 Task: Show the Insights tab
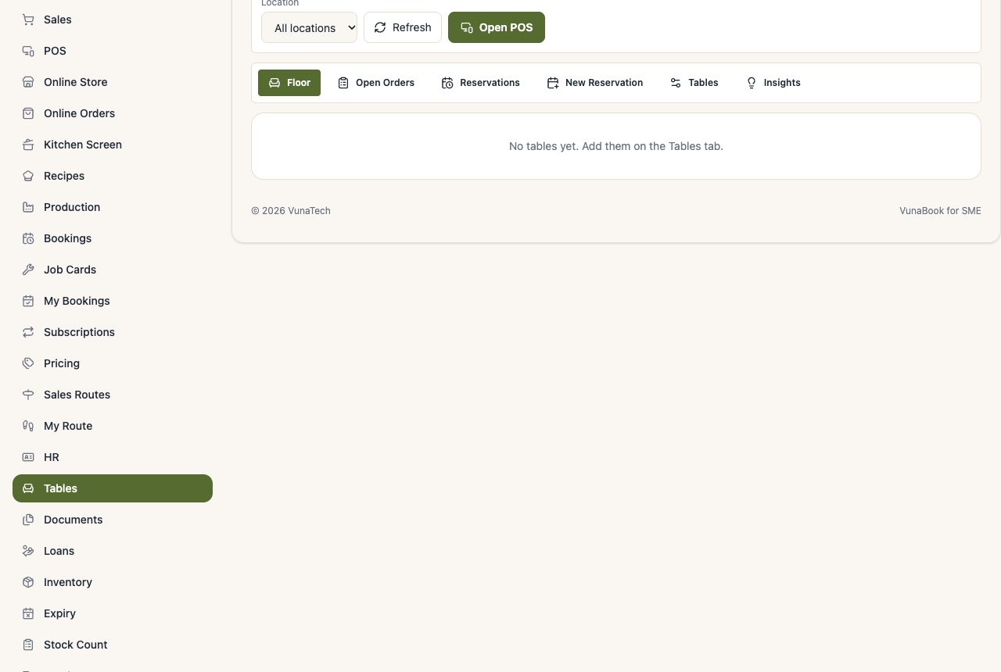[773, 83]
